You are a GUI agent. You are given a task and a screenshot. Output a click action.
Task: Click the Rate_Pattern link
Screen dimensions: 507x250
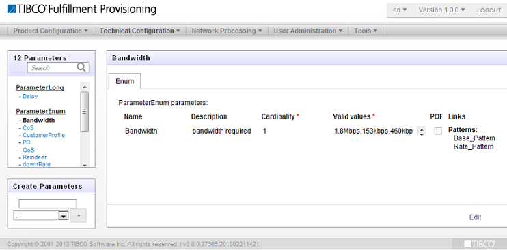[x=474, y=146]
